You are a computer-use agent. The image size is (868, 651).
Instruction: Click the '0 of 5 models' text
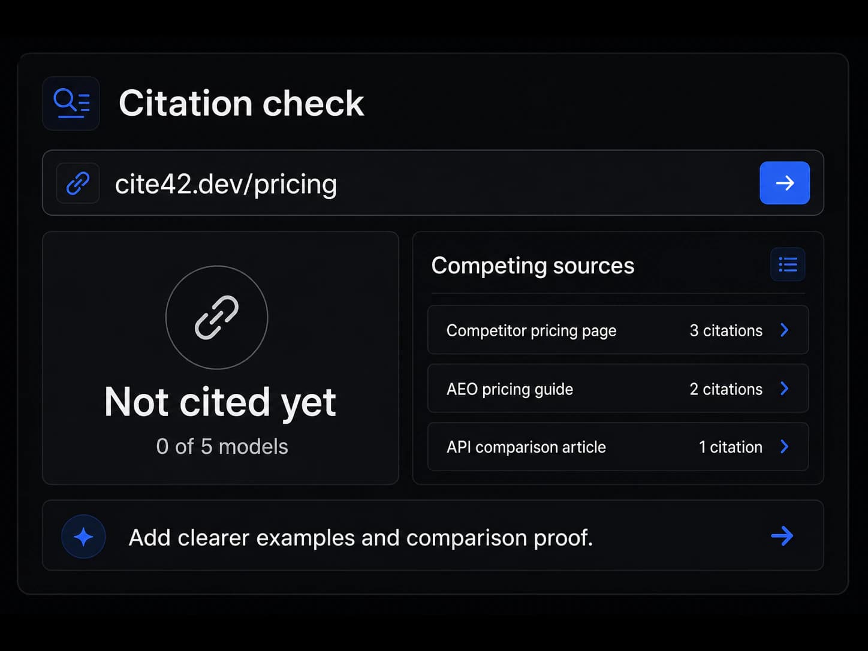(222, 447)
